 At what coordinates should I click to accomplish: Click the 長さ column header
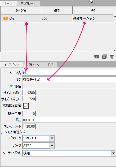point(57,10)
